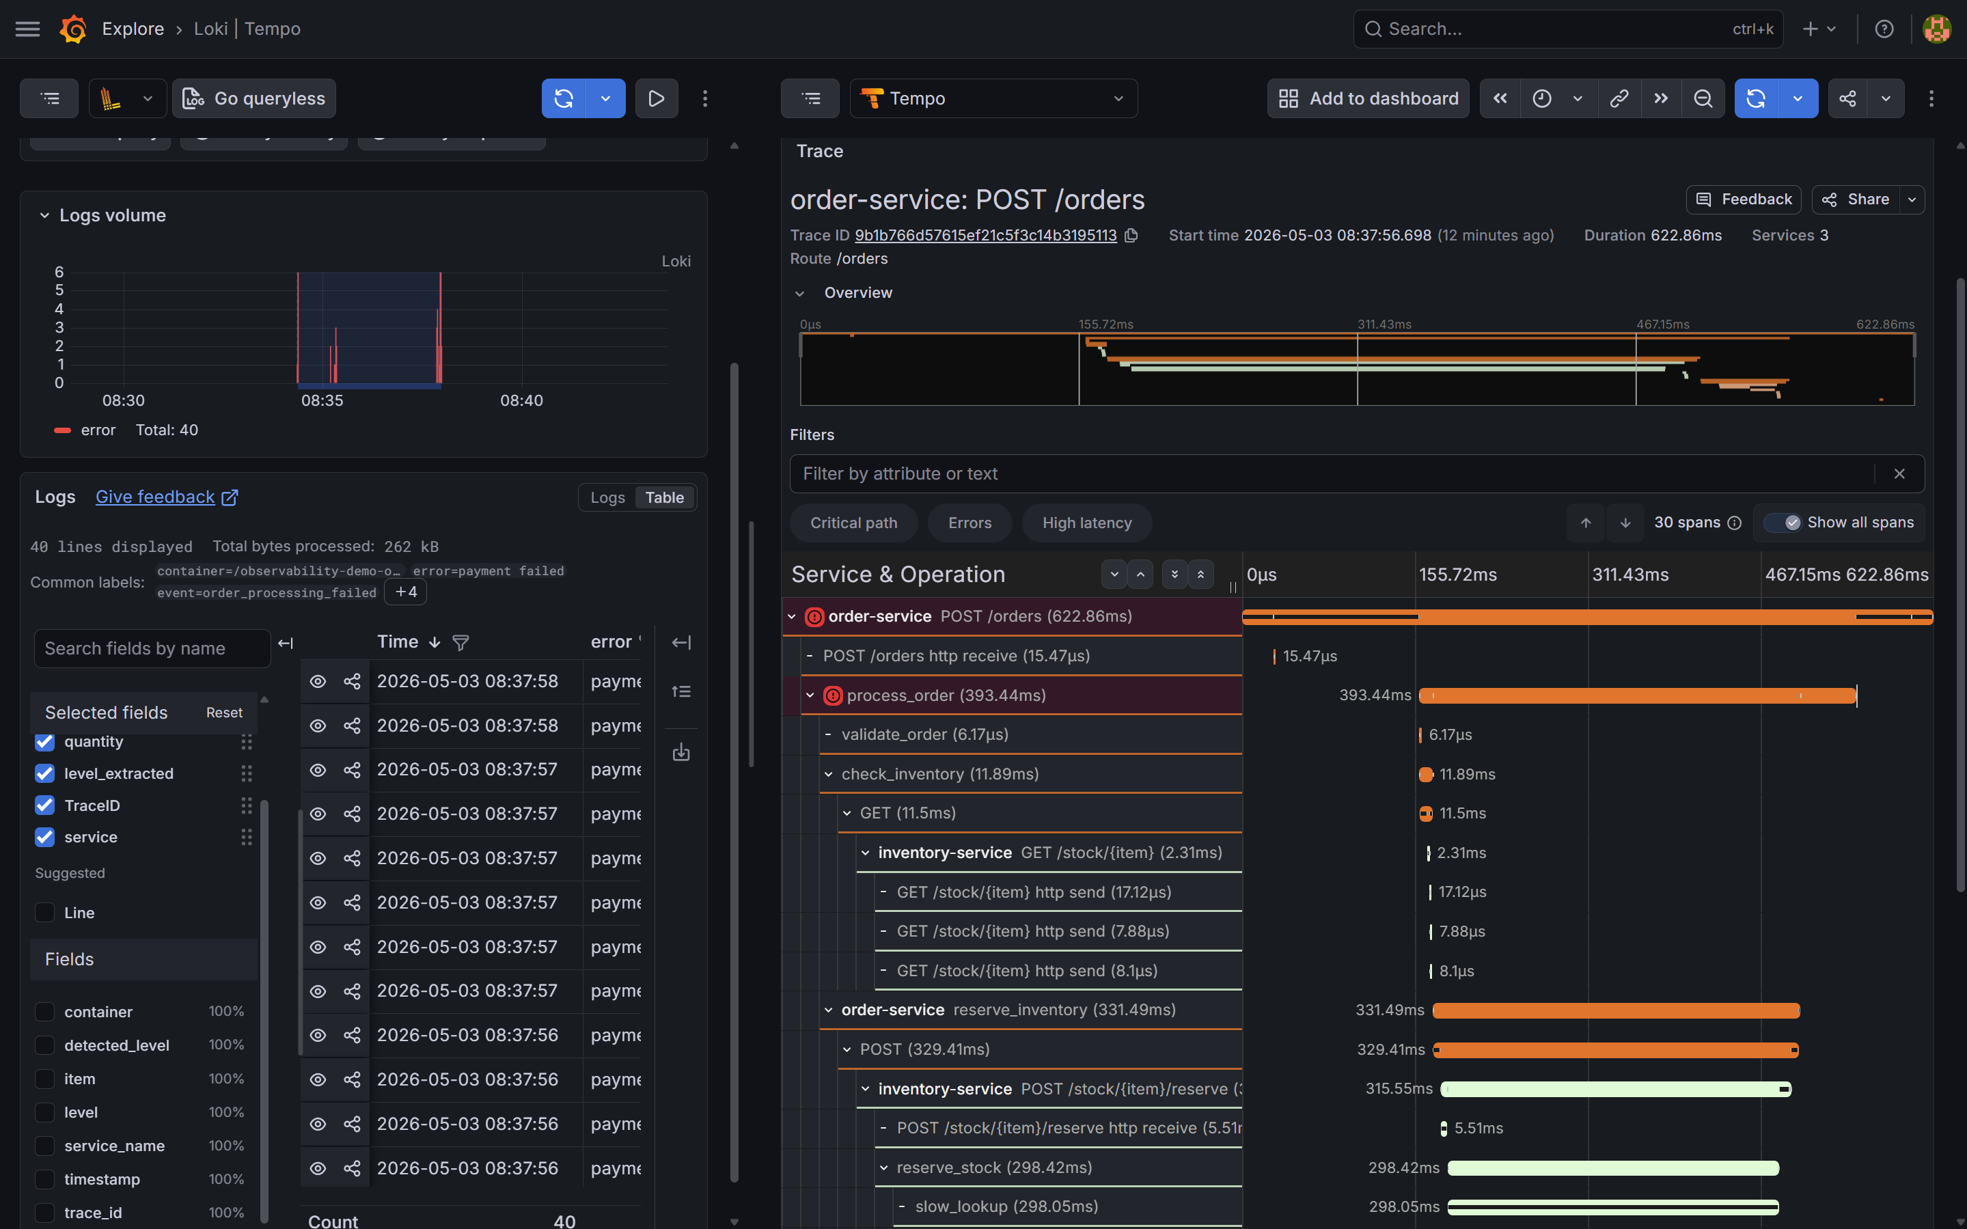Check the detected_level field
1967x1229 pixels.
tap(44, 1045)
